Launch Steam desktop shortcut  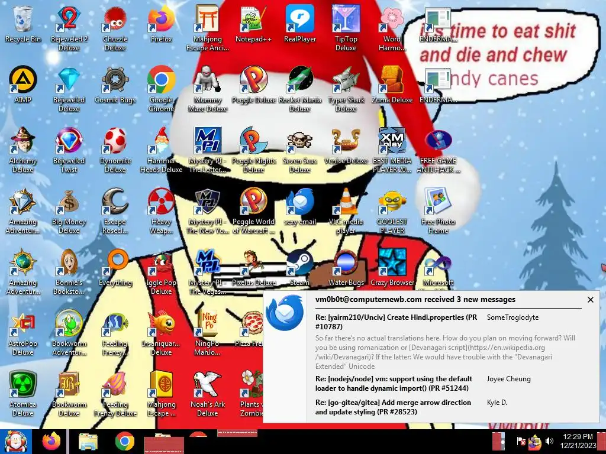pos(300,268)
